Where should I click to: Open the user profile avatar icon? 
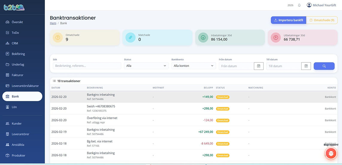pos(309,5)
